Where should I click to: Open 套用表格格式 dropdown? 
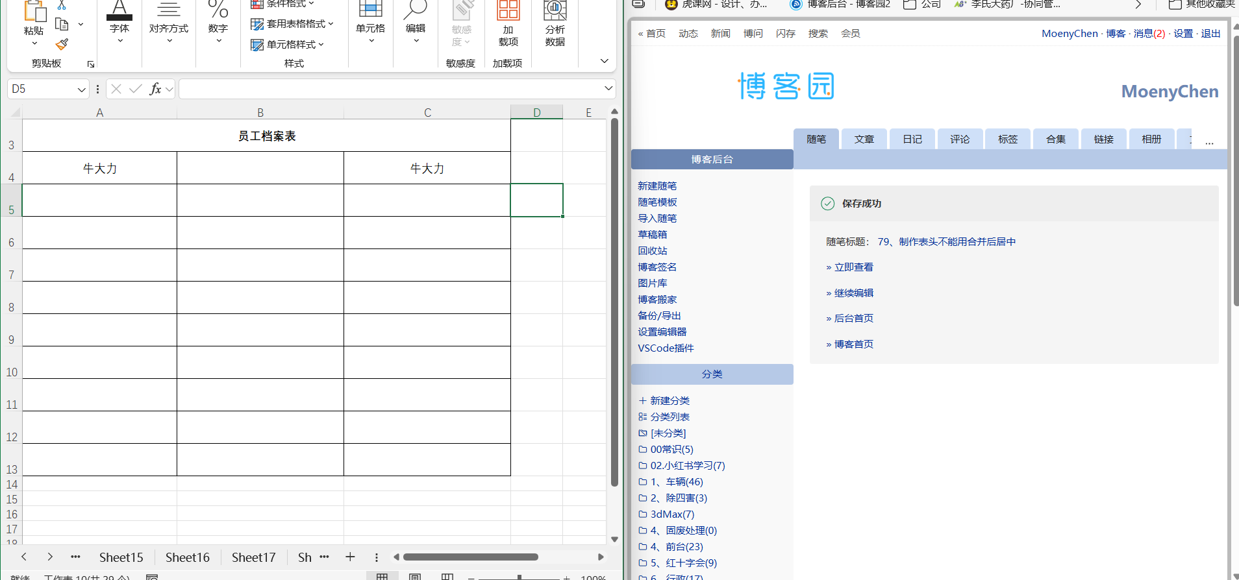click(x=292, y=24)
